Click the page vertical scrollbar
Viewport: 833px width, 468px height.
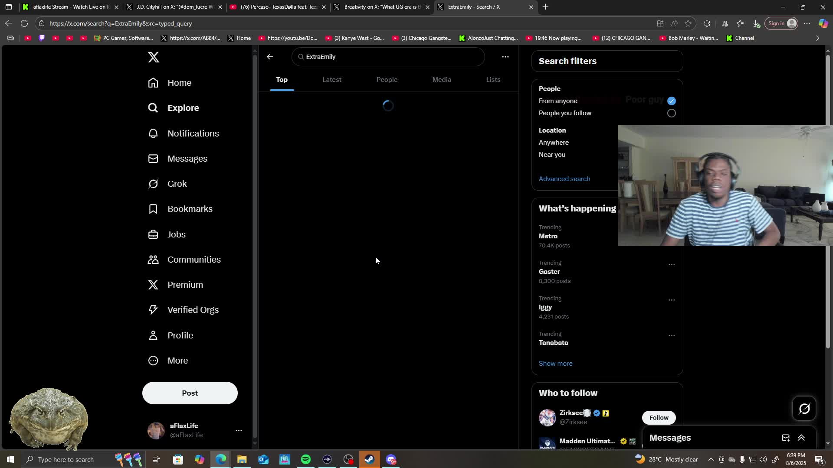coord(828,202)
